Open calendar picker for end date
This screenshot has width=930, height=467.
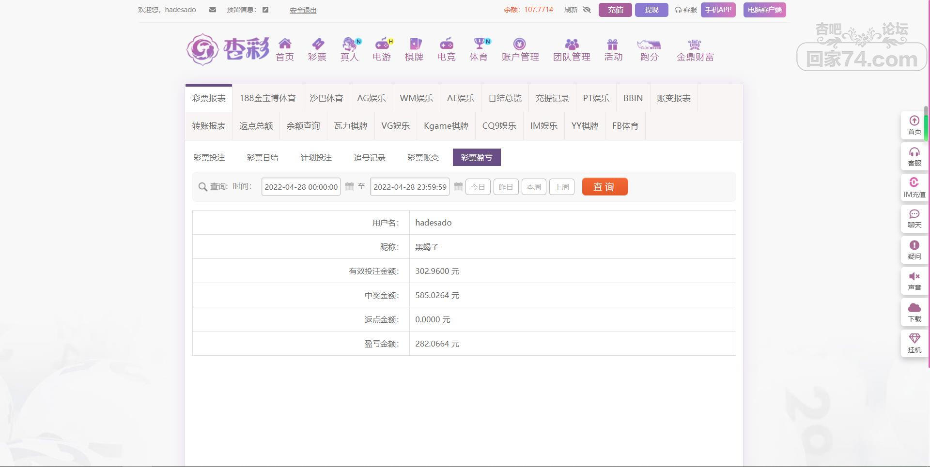coord(458,187)
